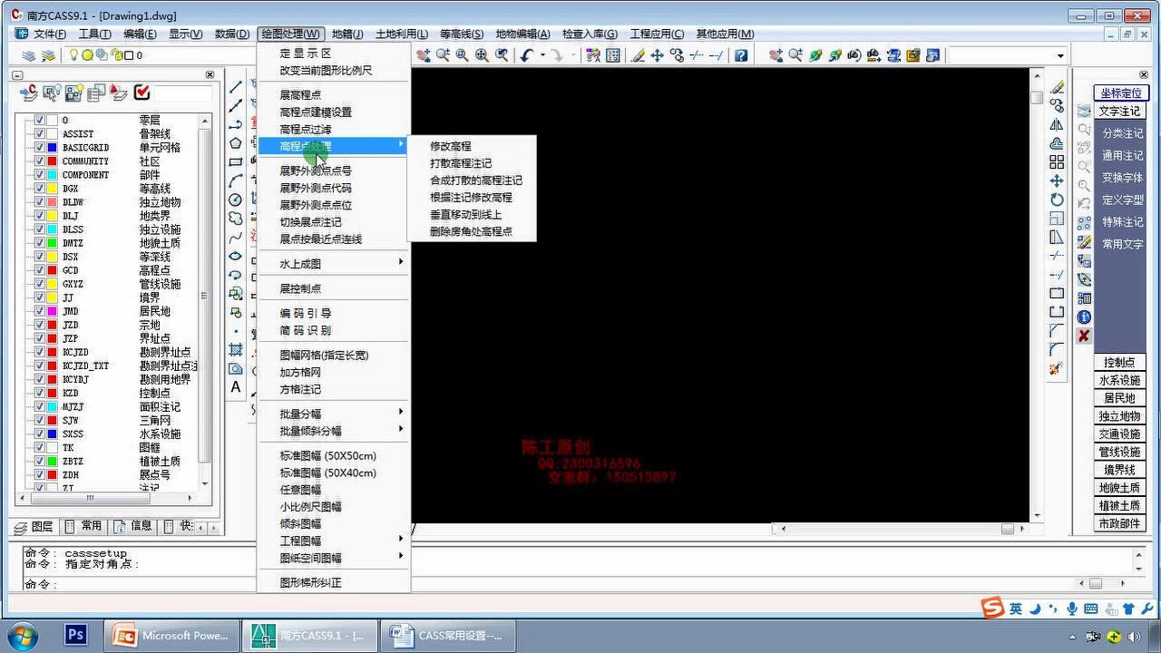The image size is (1161, 653).
Task: Open the 地籍(J) menu
Action: (x=347, y=34)
